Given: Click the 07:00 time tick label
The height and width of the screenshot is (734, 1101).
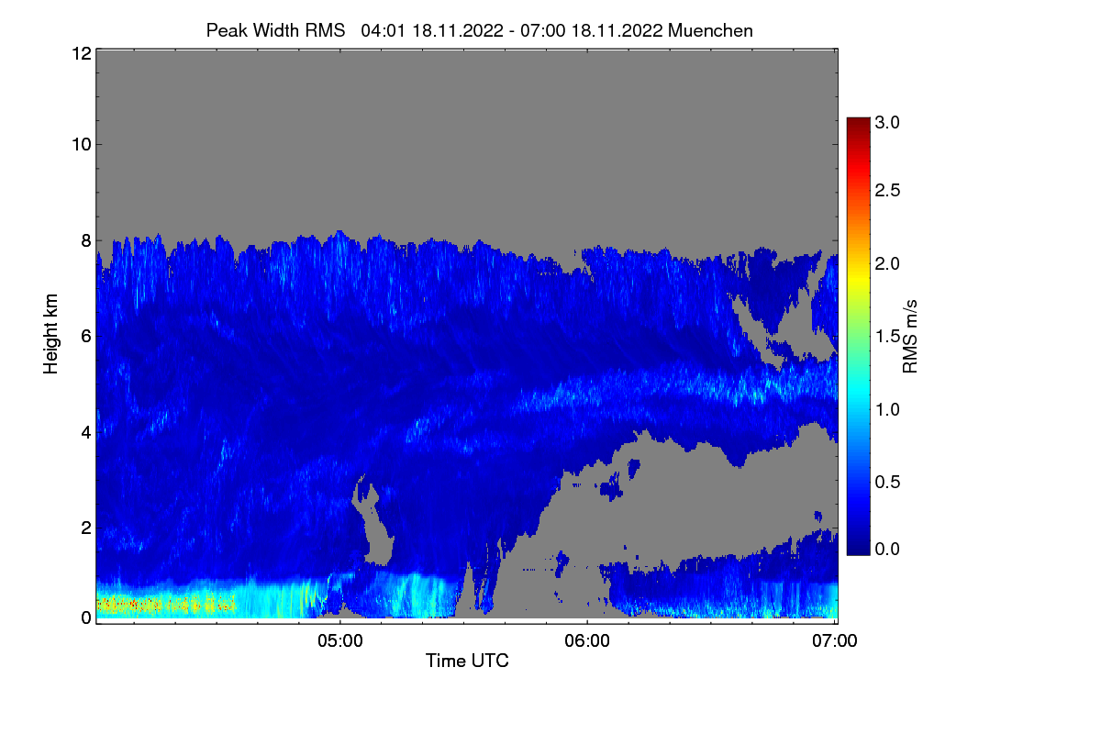Looking at the screenshot, I should [x=835, y=641].
